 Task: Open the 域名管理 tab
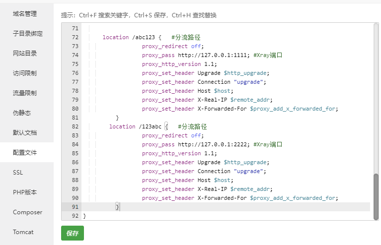click(25, 13)
